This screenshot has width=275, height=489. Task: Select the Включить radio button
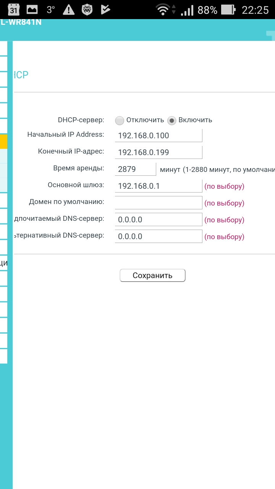[172, 120]
